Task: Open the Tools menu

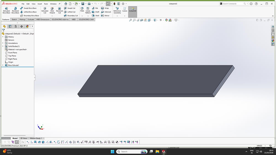Action: [46, 4]
